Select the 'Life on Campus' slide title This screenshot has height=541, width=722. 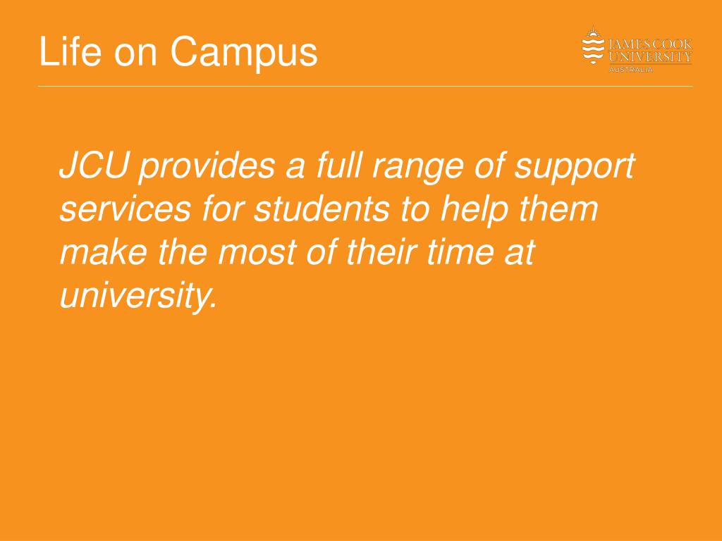(178, 51)
